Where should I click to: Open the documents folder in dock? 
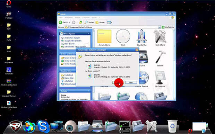click(x=84, y=126)
